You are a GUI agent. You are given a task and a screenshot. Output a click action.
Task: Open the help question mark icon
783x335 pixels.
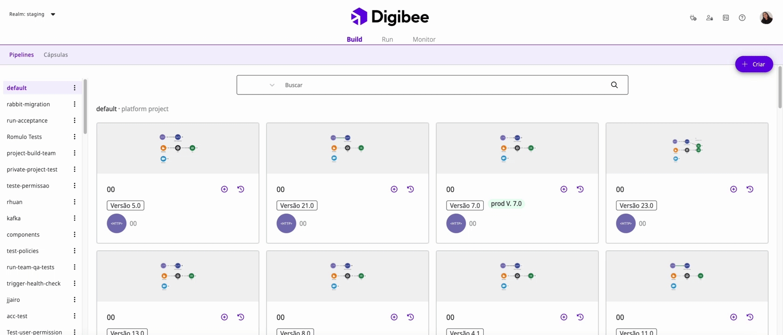coord(742,18)
